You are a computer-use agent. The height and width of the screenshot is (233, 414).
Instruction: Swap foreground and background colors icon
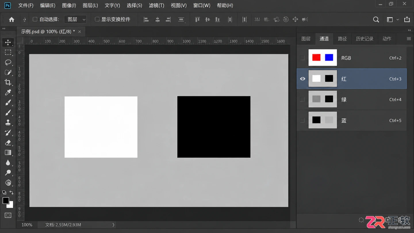pos(11,192)
